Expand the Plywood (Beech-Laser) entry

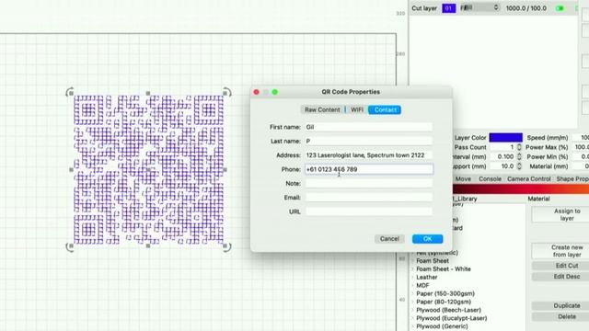(x=413, y=310)
